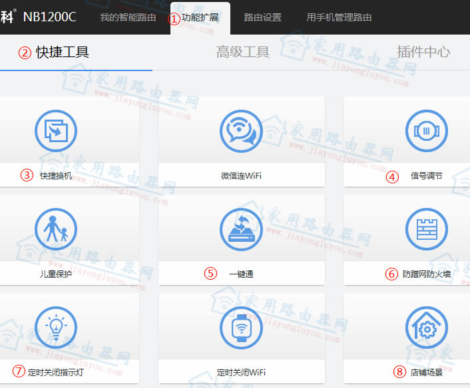Image resolution: width=470 pixels, height=388 pixels.
Task: Open the 店铺场景 house gear icon
Action: pos(427,328)
